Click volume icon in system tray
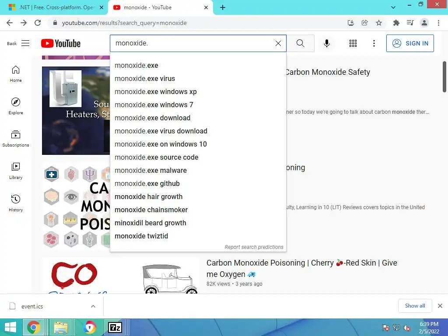The image size is (448, 336). click(407, 328)
